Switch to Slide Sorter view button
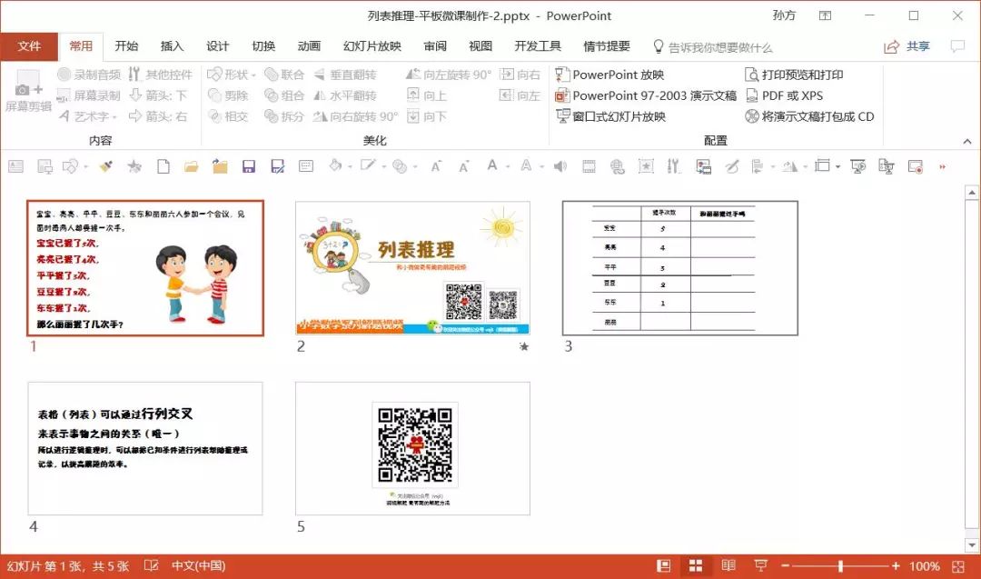This screenshot has width=981, height=579. [696, 566]
